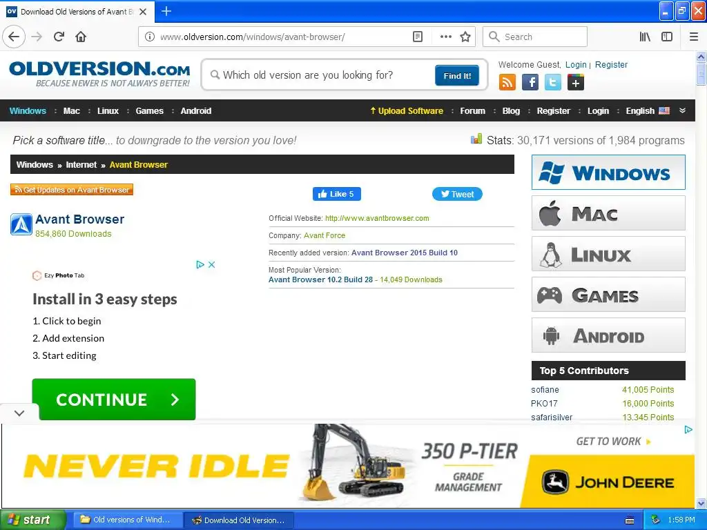The height and width of the screenshot is (530, 707).
Task: Click the large Games sidebar button
Action: tap(608, 294)
